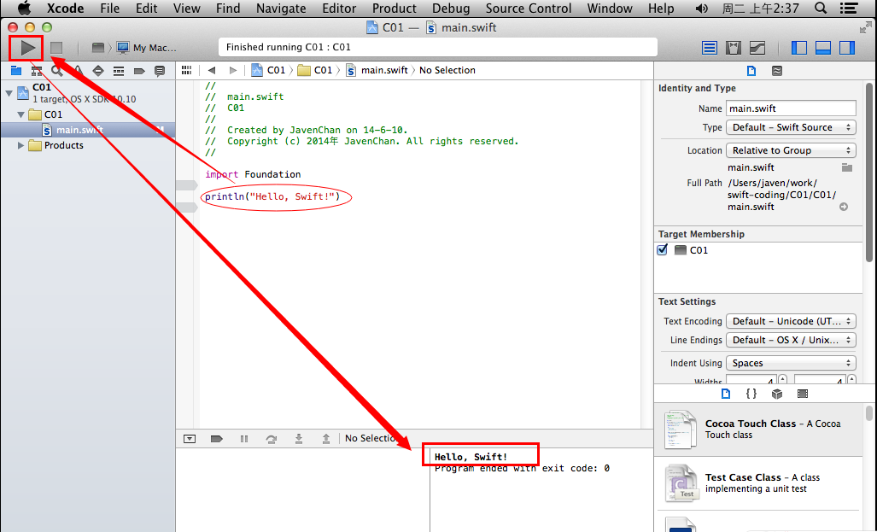Click the volume icon in menu bar
877x532 pixels.
[x=701, y=9]
